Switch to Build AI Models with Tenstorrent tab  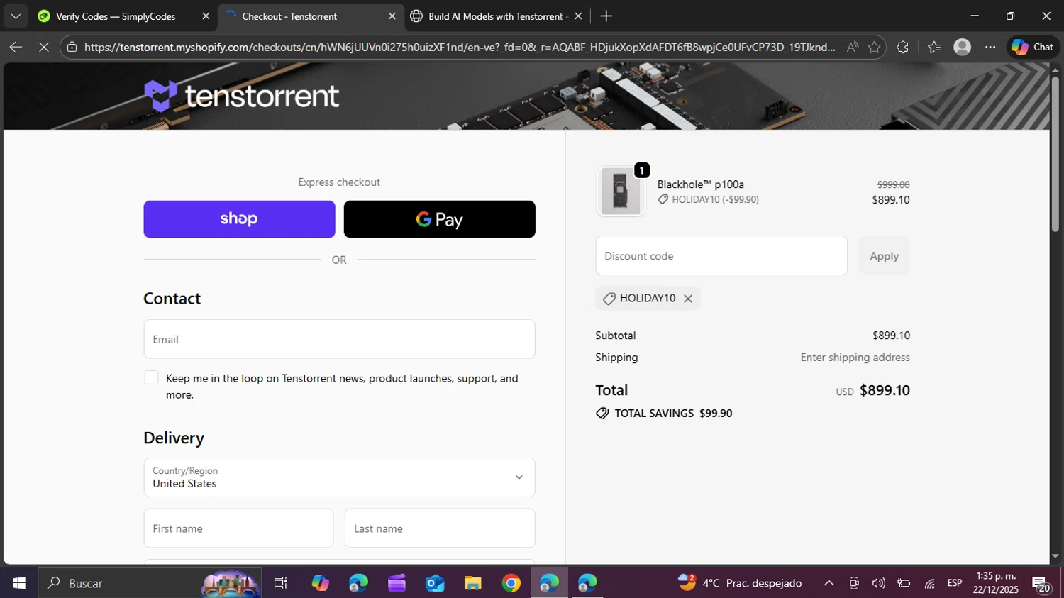point(495,16)
